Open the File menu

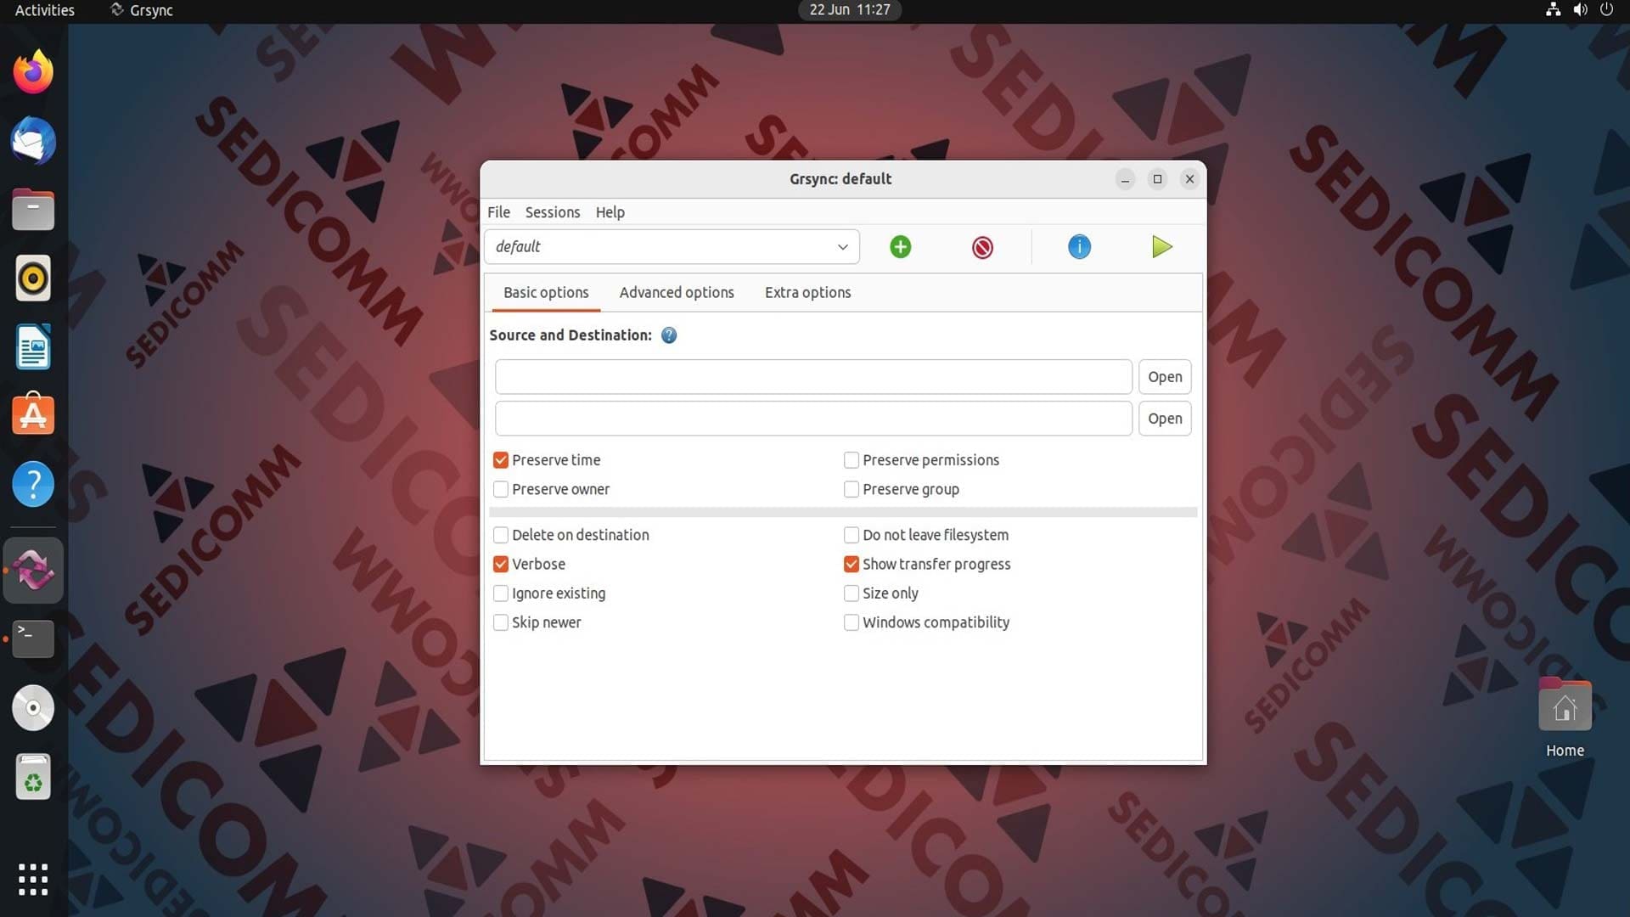pos(498,212)
